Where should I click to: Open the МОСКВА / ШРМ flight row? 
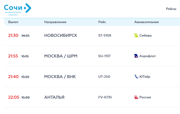(61, 56)
